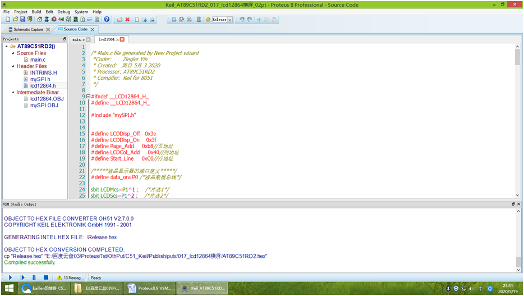524x296 pixels.
Task: Collapse the AT89C51RD2() project tree node
Action: (6, 47)
